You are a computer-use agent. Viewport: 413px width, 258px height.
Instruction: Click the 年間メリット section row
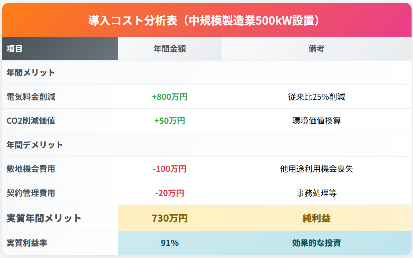click(x=31, y=73)
